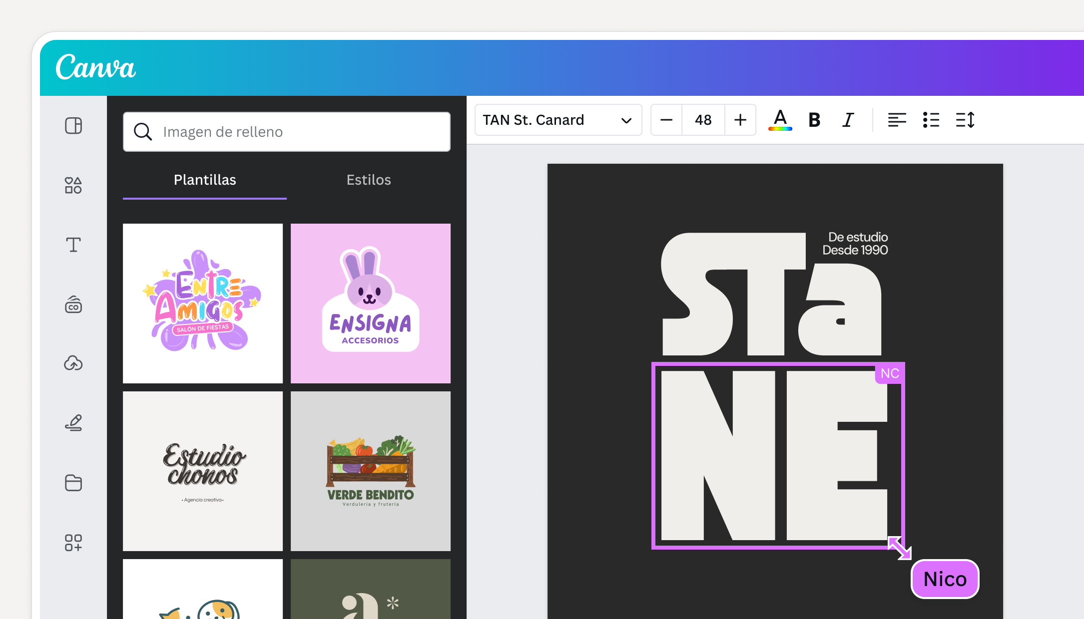Viewport: 1084px width, 619px height.
Task: Click the 'De estudio Desde 1990' text
Action: click(x=855, y=244)
